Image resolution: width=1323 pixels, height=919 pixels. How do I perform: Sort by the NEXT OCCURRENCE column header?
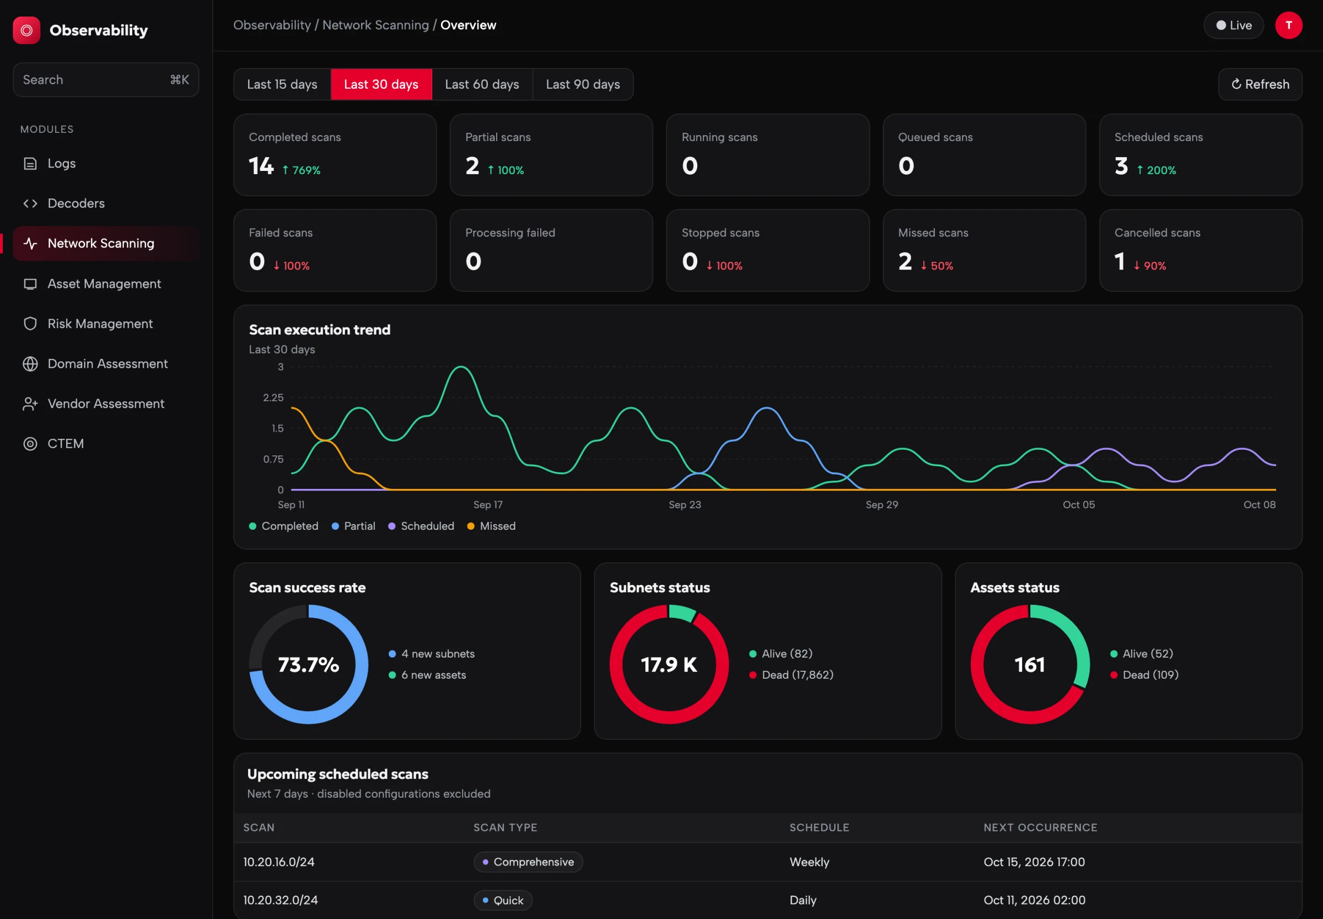(x=1040, y=827)
